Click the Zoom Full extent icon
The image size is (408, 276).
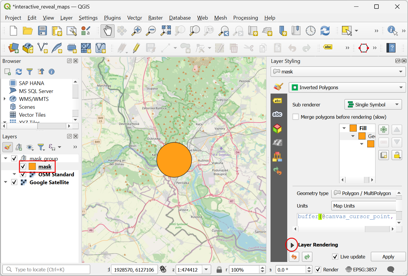[166, 31]
